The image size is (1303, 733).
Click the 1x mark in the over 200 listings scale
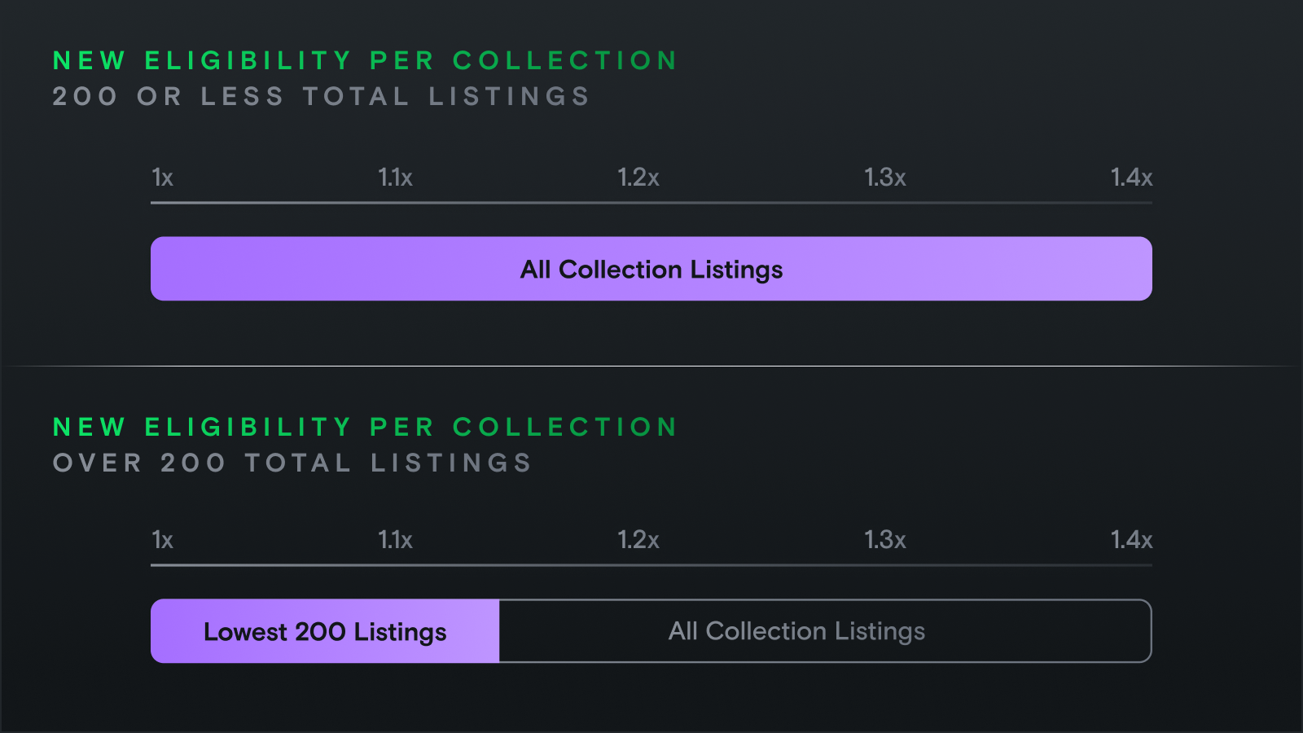coord(162,540)
